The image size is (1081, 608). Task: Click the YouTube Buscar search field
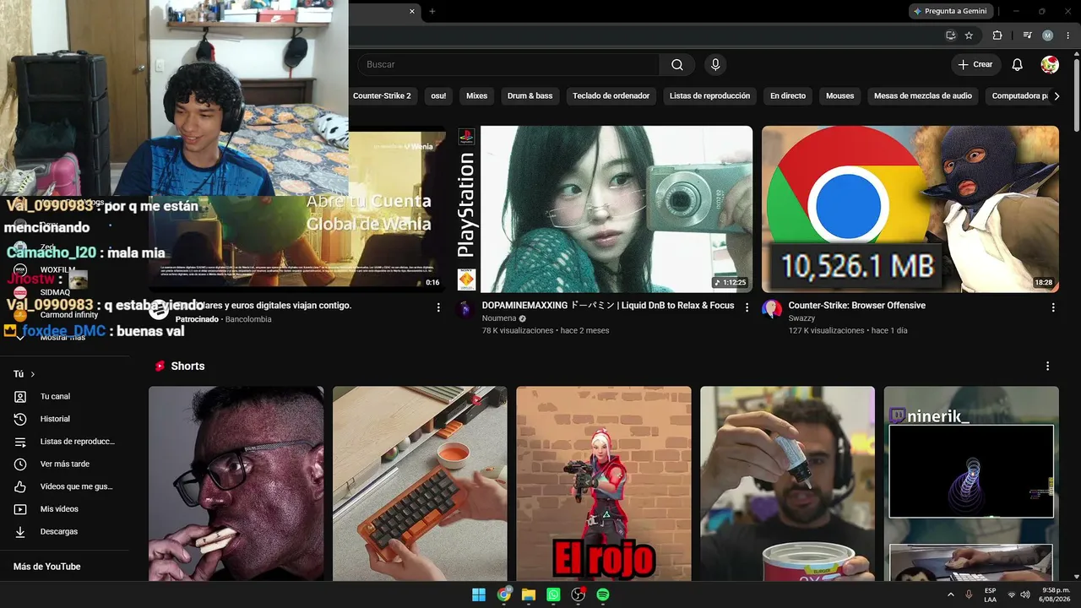click(x=508, y=64)
